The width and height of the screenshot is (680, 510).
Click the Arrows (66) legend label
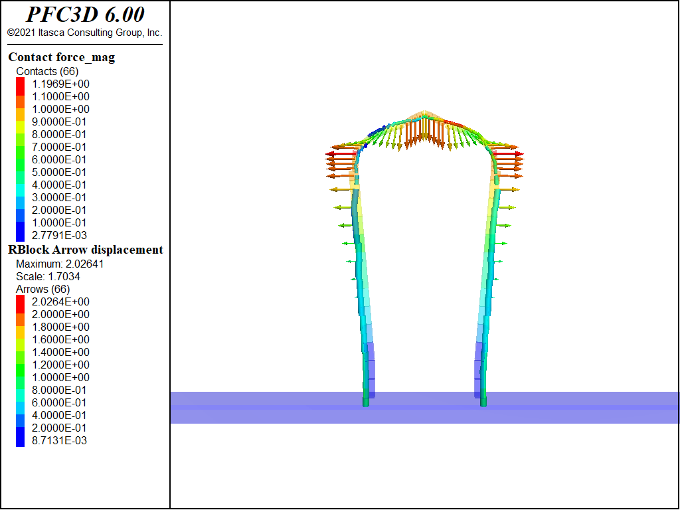42,289
